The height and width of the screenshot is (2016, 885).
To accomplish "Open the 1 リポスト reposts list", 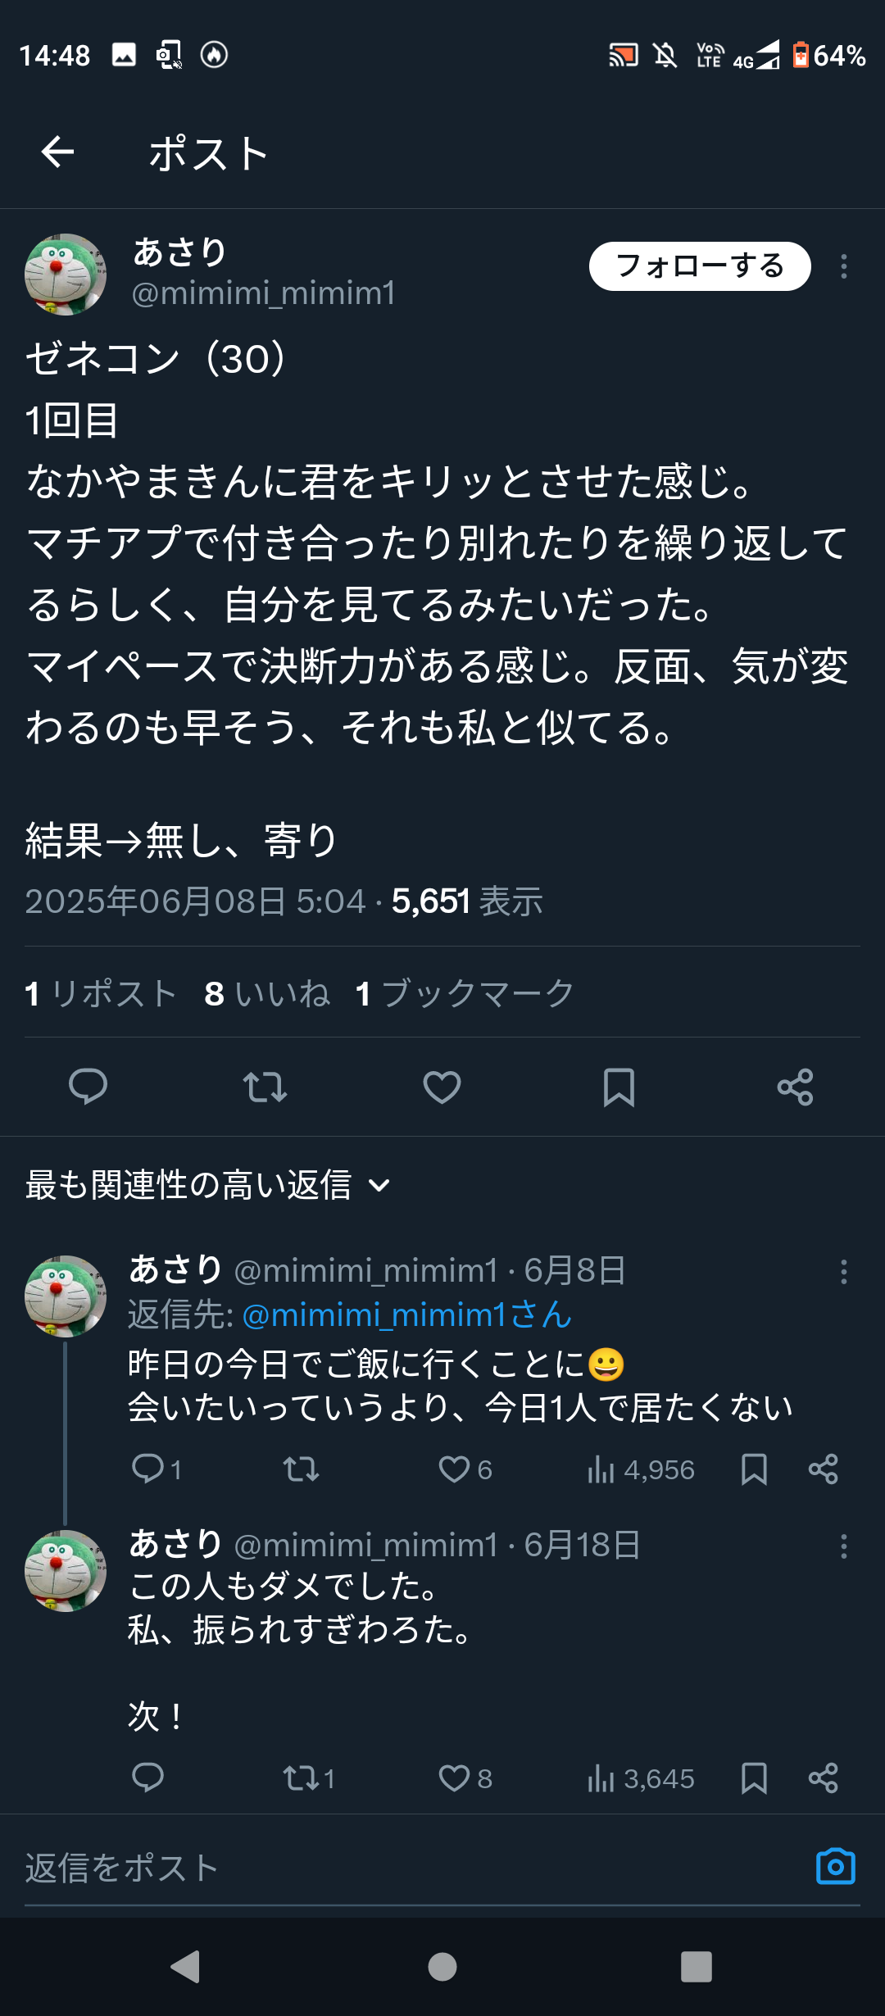I will click(101, 993).
